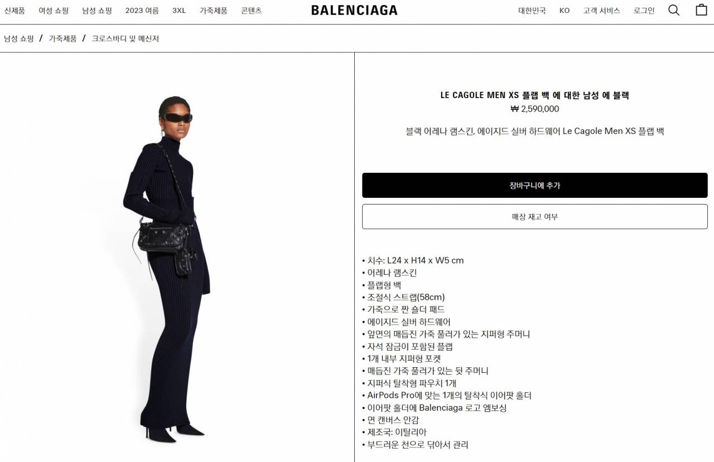Change country via 대한민국

532,11
